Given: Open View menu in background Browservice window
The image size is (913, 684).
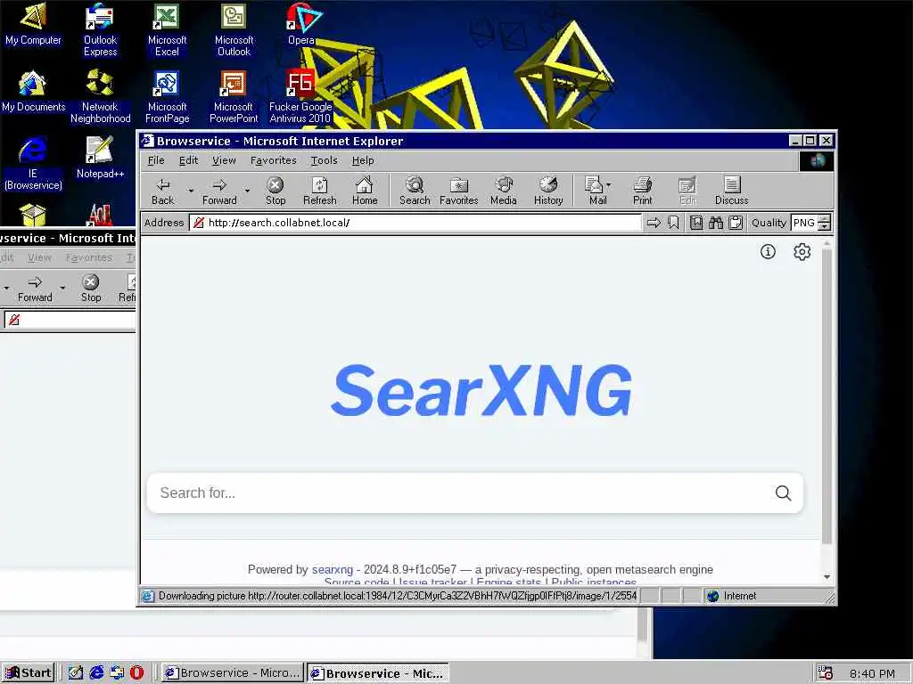Looking at the screenshot, I should [39, 257].
